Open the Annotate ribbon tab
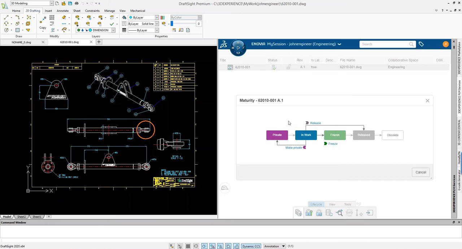Image resolution: width=462 pixels, height=249 pixels. [62, 11]
